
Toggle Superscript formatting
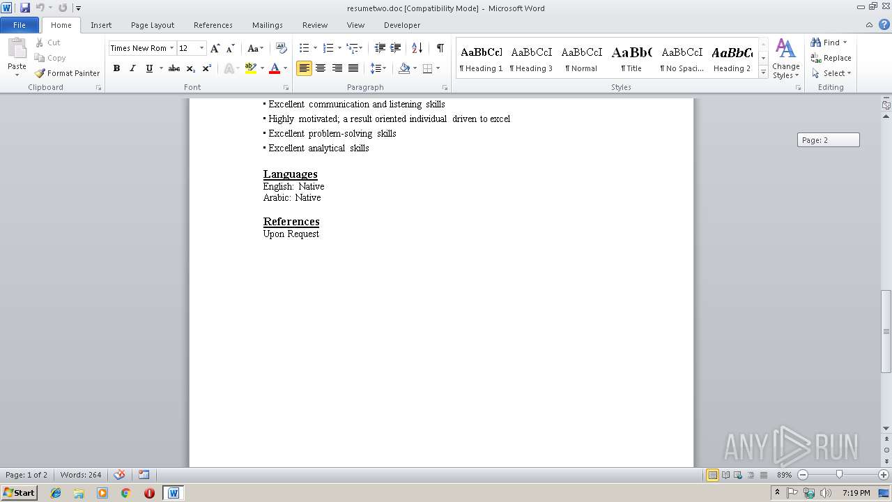[206, 68]
